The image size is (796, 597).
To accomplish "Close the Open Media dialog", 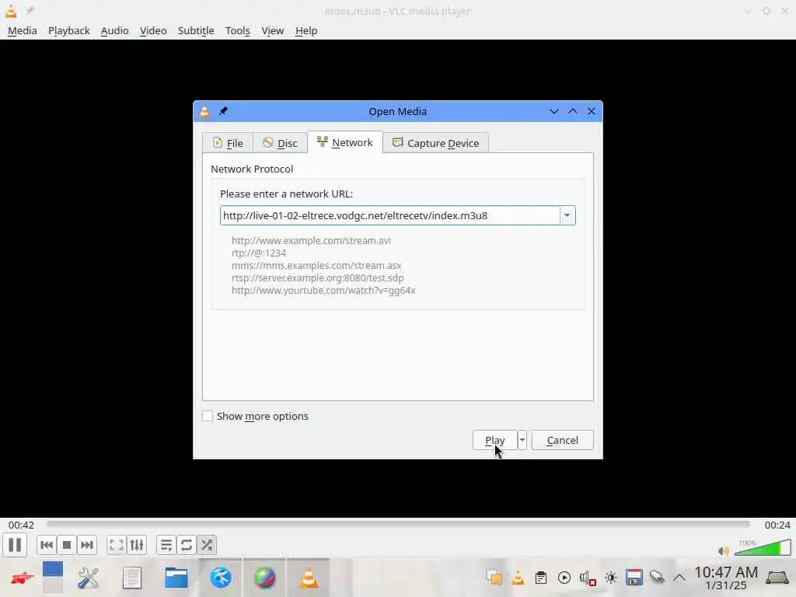I will (592, 111).
